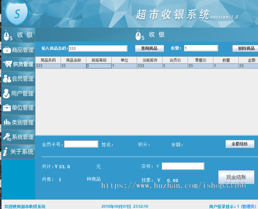Click the 会员卡号 member card field
The height and width of the screenshot is (209, 258).
tap(81, 144)
